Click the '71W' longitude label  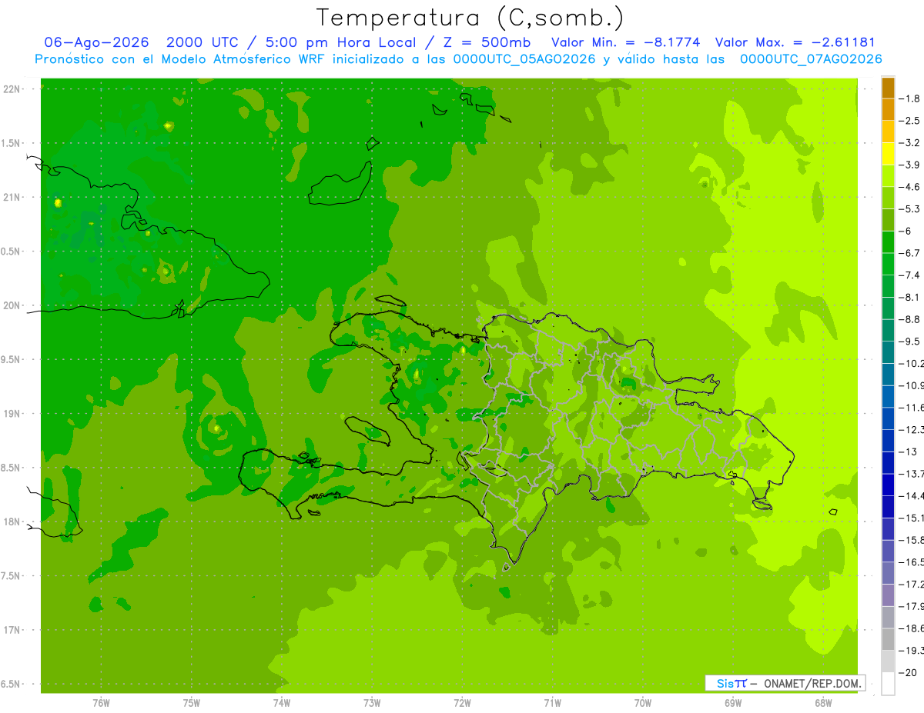point(552,703)
